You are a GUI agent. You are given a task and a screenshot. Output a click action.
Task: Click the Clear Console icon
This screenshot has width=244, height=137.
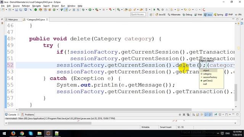193,115
